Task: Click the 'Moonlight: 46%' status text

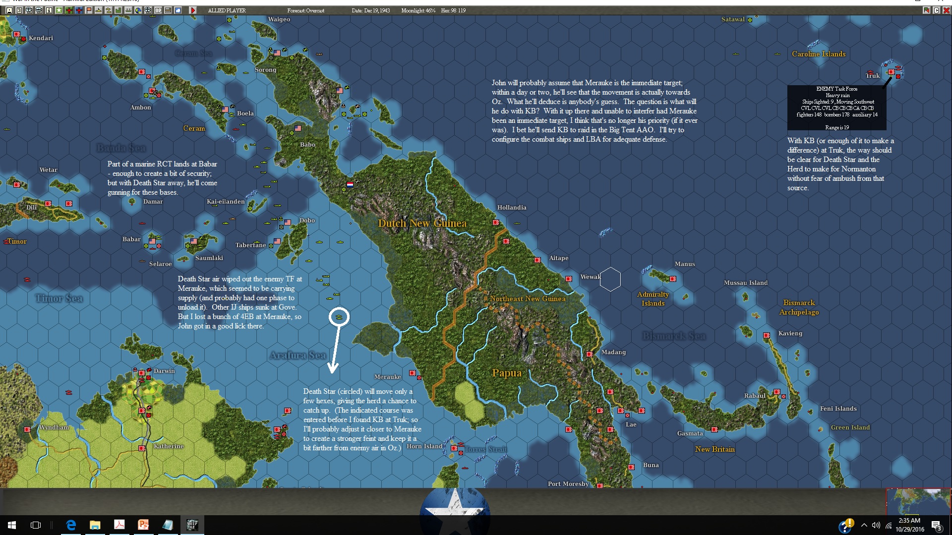Action: point(418,10)
